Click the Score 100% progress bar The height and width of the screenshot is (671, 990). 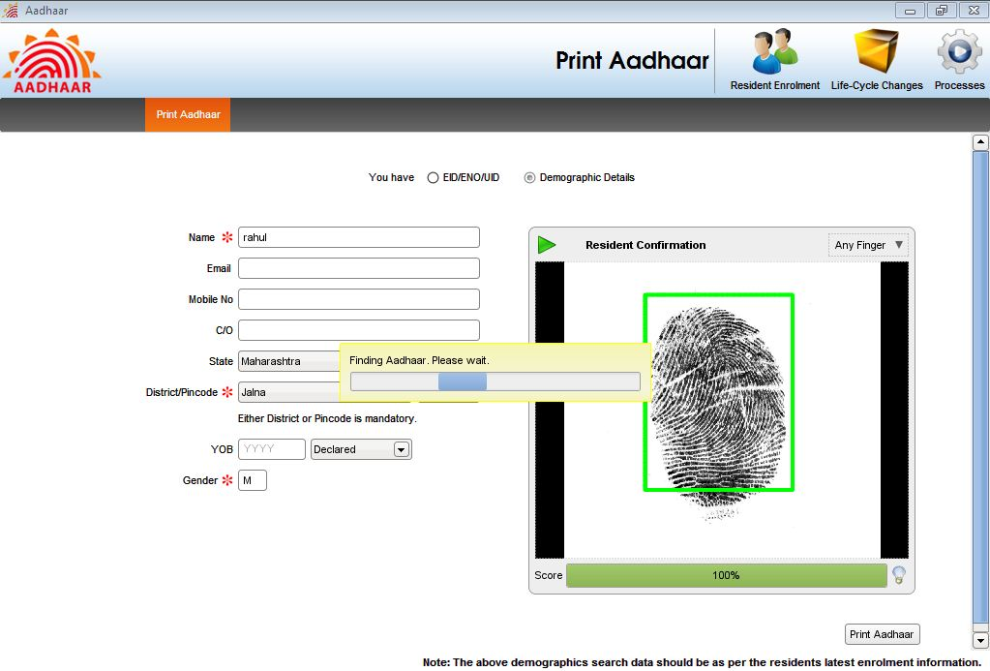coord(726,575)
